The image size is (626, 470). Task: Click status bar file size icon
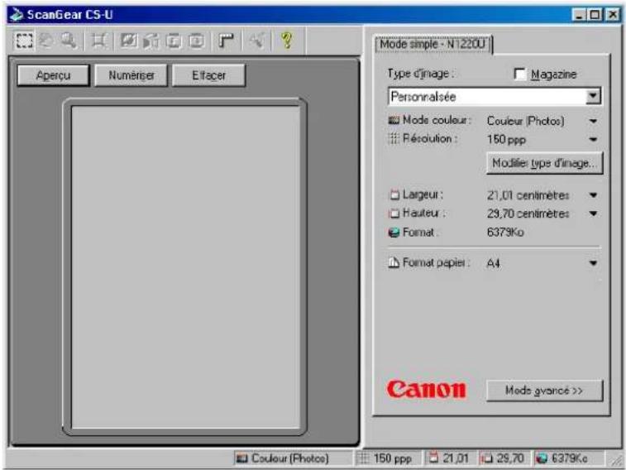point(542,458)
